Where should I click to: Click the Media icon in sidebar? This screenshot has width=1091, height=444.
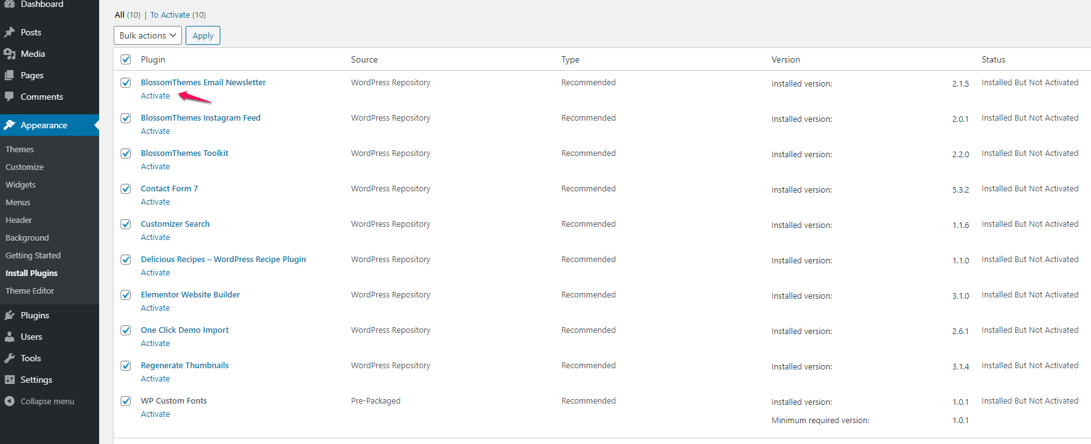pyautogui.click(x=9, y=54)
